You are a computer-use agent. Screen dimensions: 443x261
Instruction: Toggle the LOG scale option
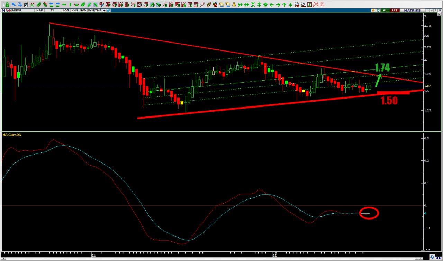click(65, 10)
